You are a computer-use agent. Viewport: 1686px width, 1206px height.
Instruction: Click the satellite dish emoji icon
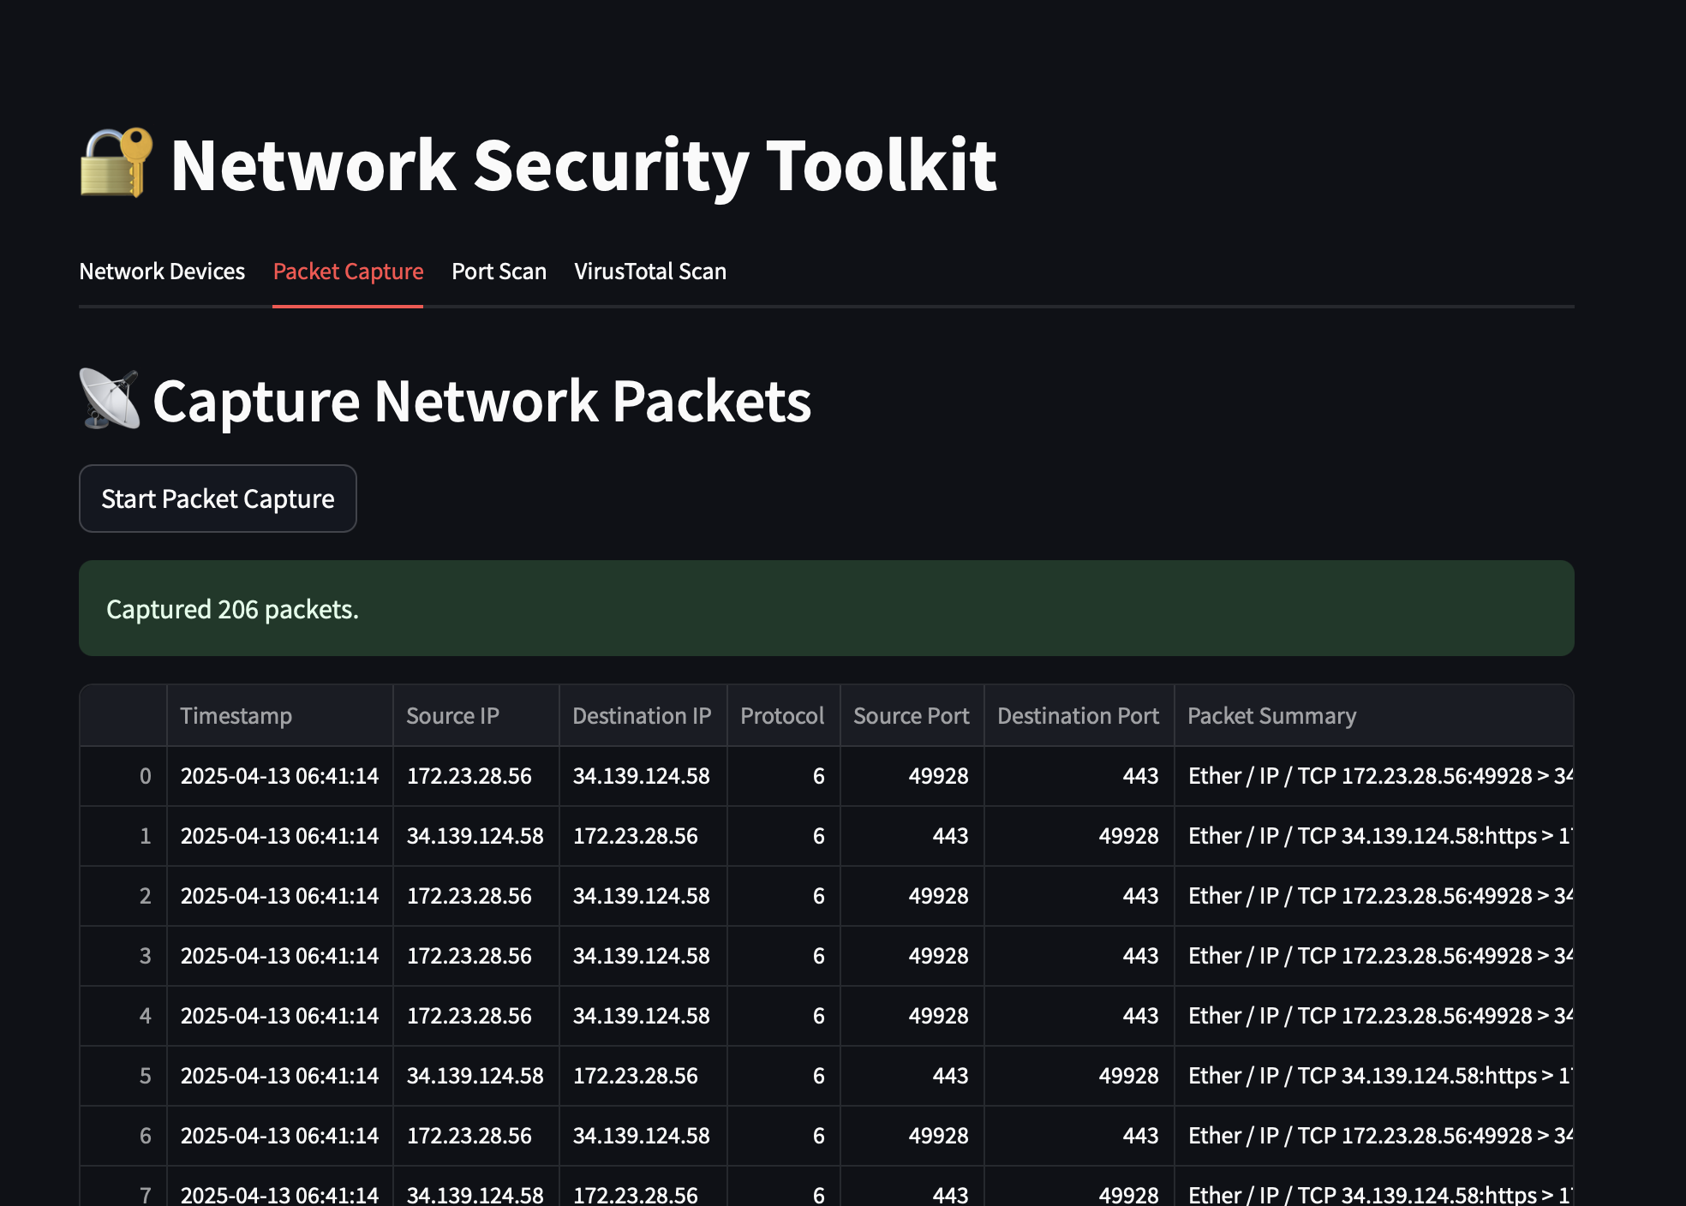click(110, 399)
